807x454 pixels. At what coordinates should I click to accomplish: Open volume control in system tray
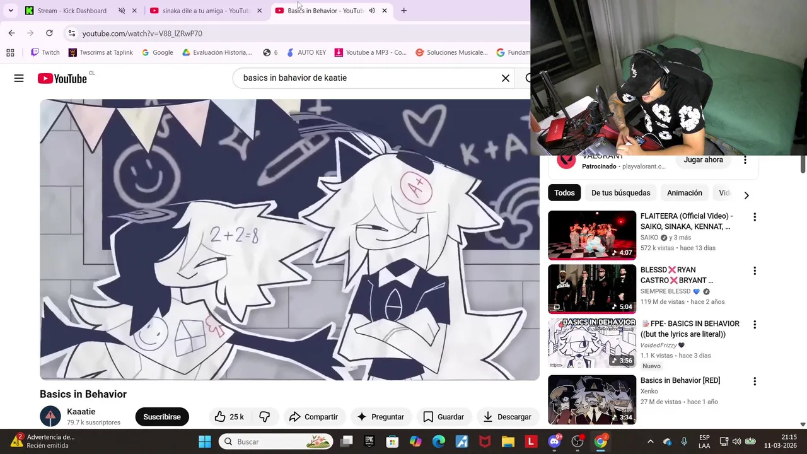[x=736, y=441]
